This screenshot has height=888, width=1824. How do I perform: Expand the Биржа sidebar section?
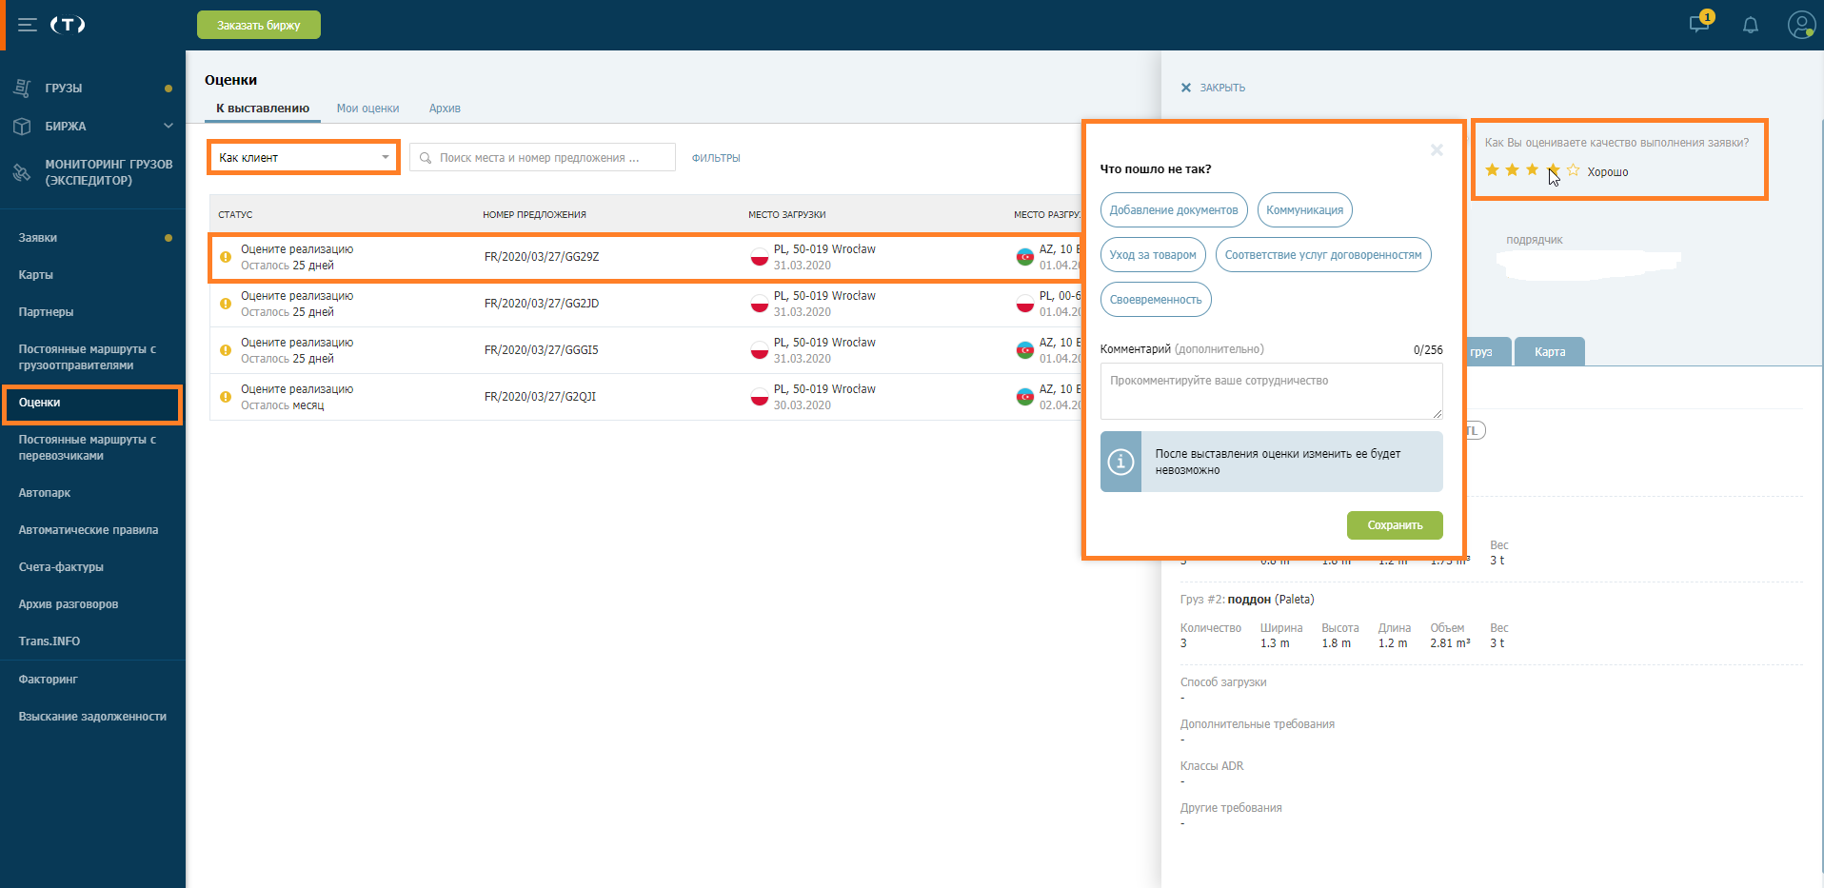pos(169,126)
